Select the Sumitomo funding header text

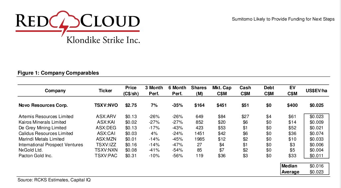[283, 19]
